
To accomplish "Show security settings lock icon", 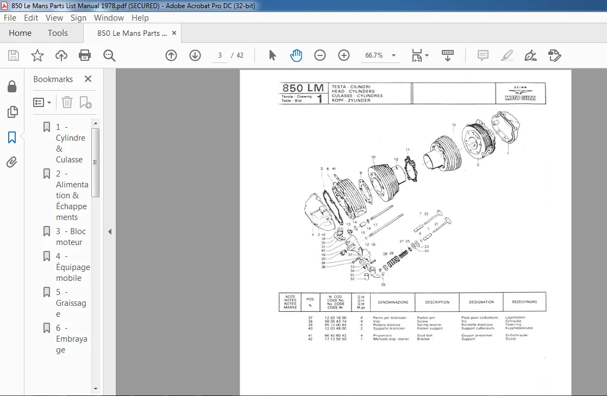I will pyautogui.click(x=12, y=86).
